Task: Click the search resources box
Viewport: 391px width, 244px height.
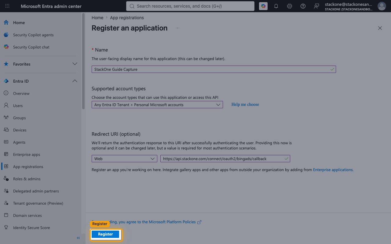Action: 190,6
